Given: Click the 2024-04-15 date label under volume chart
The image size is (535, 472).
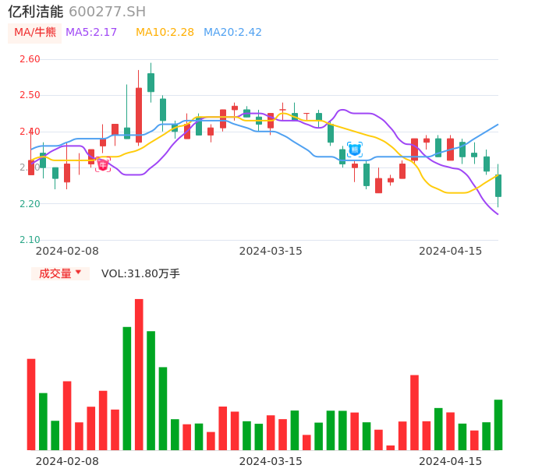Looking at the screenshot, I should 450,460.
